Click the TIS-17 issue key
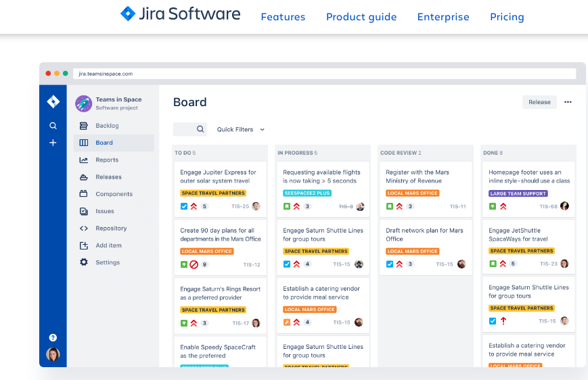Screen dimensions: 588x380 tap(240, 323)
